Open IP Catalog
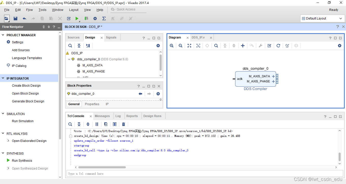Viewport: 346px width, 184px height. coord(19,66)
